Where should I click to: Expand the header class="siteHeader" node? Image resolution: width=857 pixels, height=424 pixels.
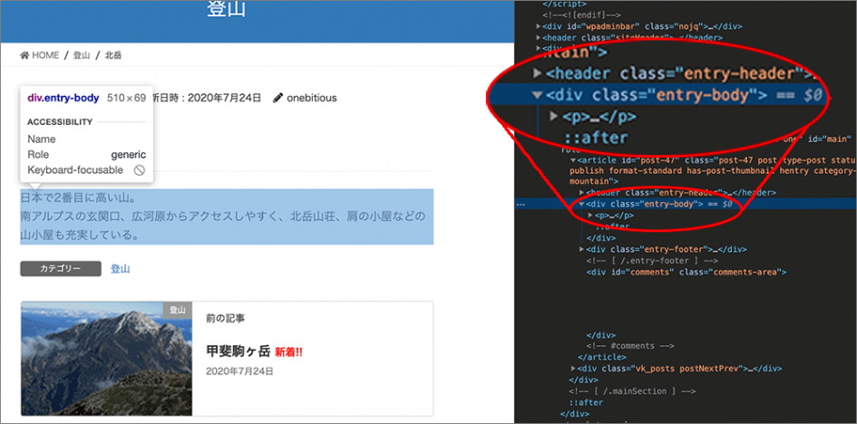[539, 38]
